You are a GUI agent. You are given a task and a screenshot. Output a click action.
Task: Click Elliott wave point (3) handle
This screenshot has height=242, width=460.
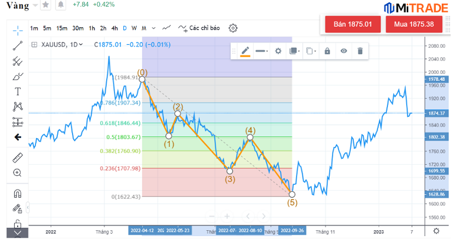(x=230, y=171)
